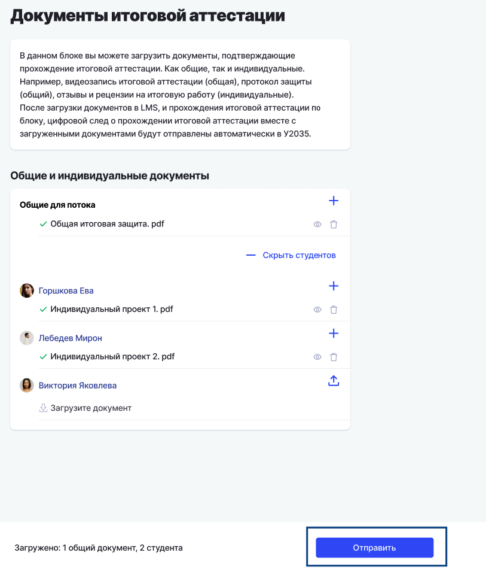Open Горшкова Ева's profile link

[x=66, y=290]
